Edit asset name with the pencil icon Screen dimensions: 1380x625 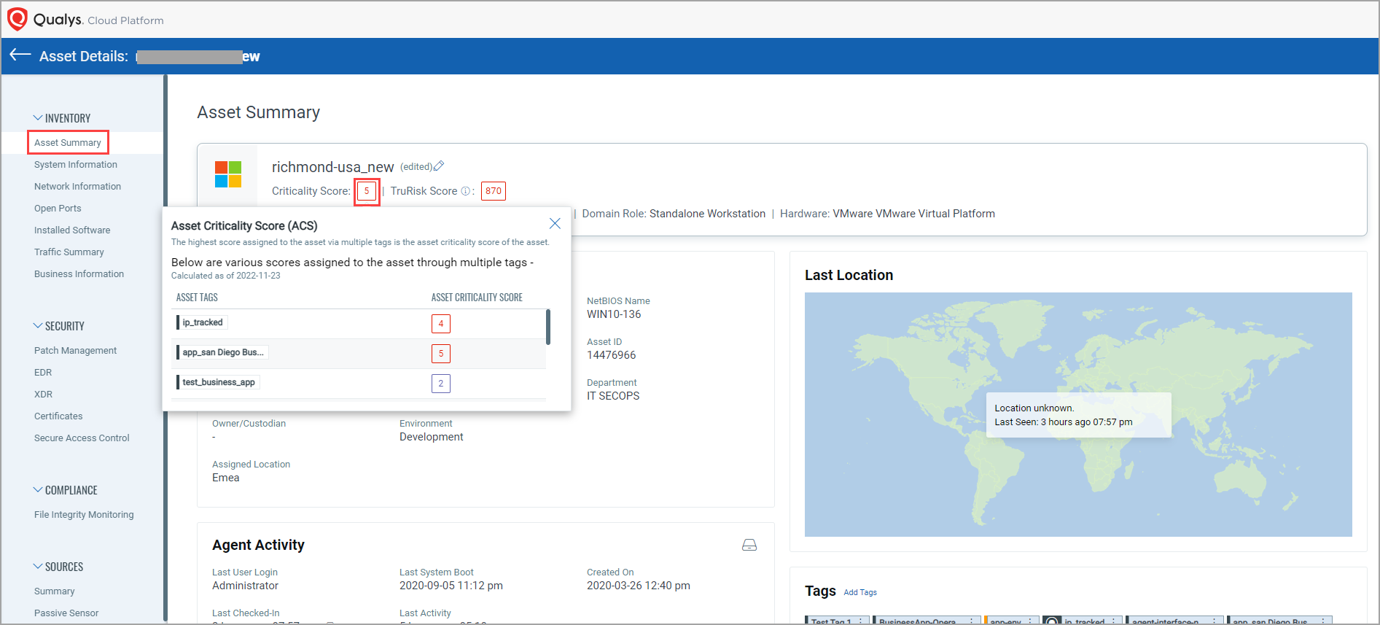click(x=439, y=166)
